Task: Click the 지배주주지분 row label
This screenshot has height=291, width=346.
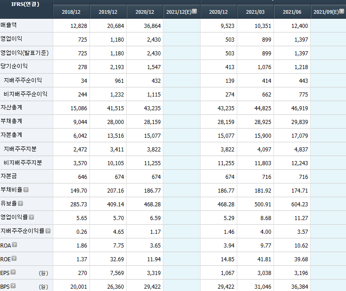Action: (20, 149)
